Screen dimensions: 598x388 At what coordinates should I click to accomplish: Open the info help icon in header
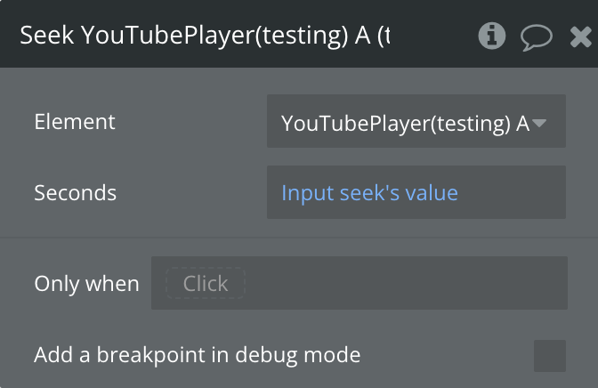point(491,36)
